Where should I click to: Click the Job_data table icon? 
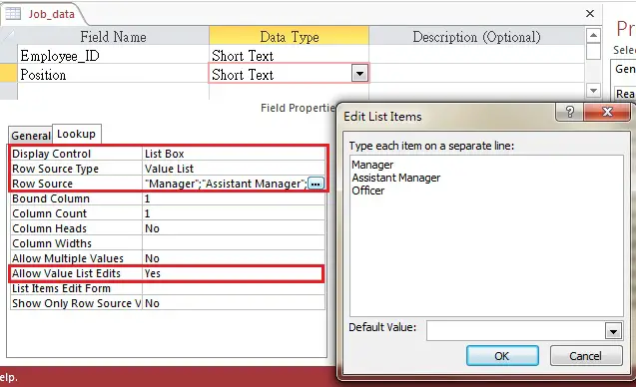click(13, 13)
